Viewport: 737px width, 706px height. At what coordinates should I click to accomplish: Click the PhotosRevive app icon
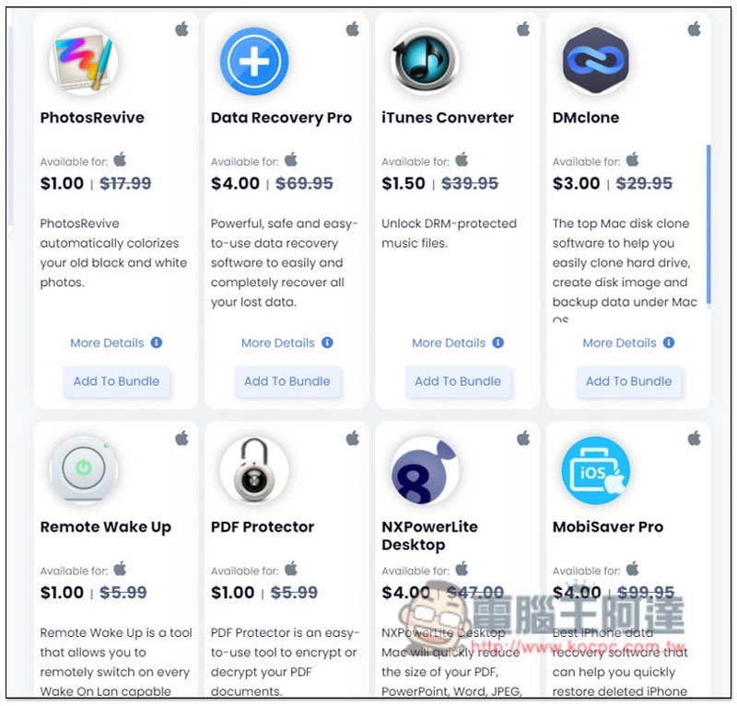pyautogui.click(x=83, y=62)
